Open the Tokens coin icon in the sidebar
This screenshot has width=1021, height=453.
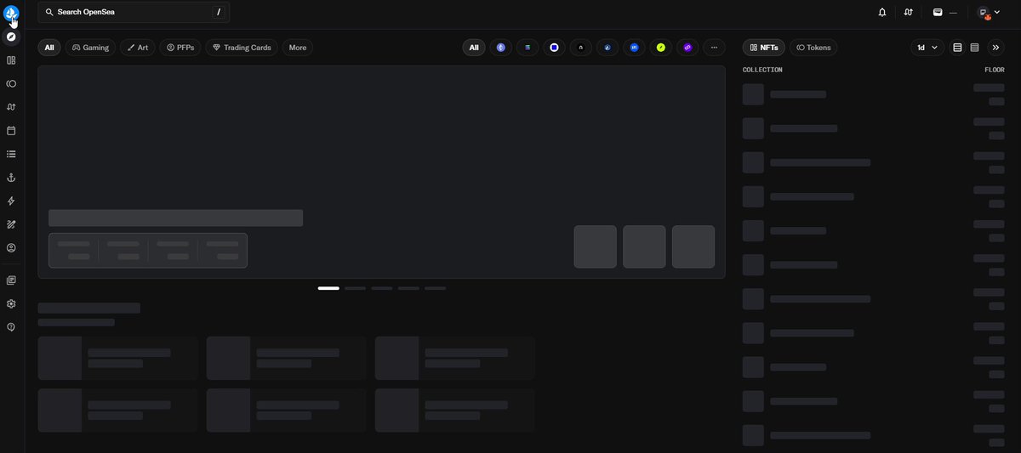pos(11,84)
